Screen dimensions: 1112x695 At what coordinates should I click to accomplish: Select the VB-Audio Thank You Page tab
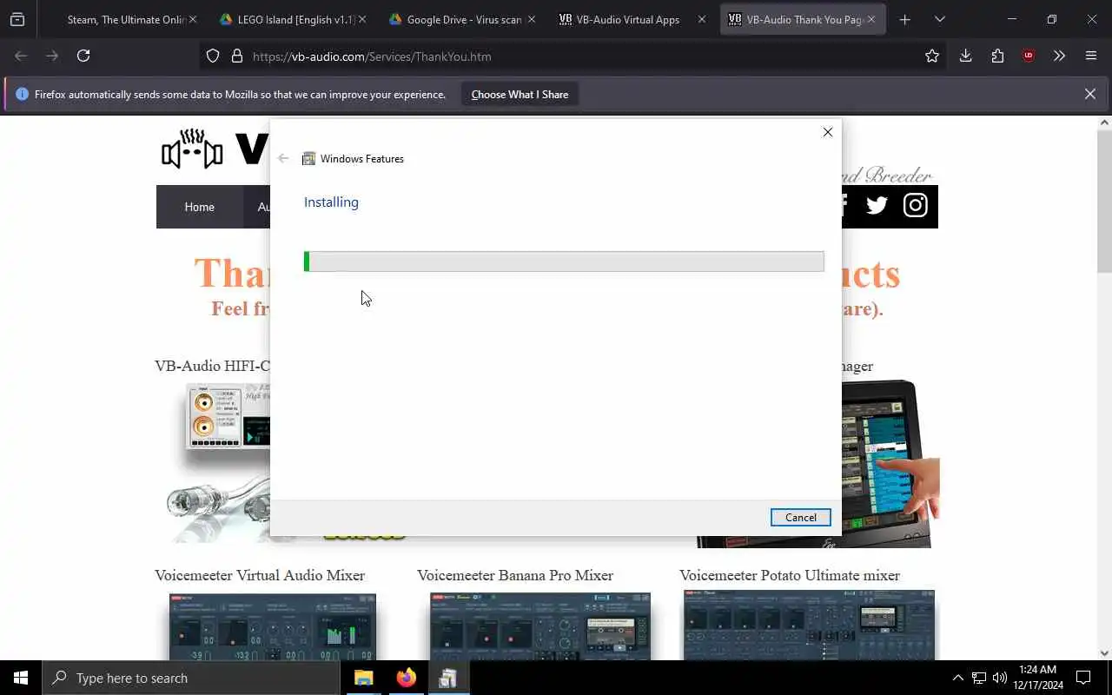tap(801, 19)
